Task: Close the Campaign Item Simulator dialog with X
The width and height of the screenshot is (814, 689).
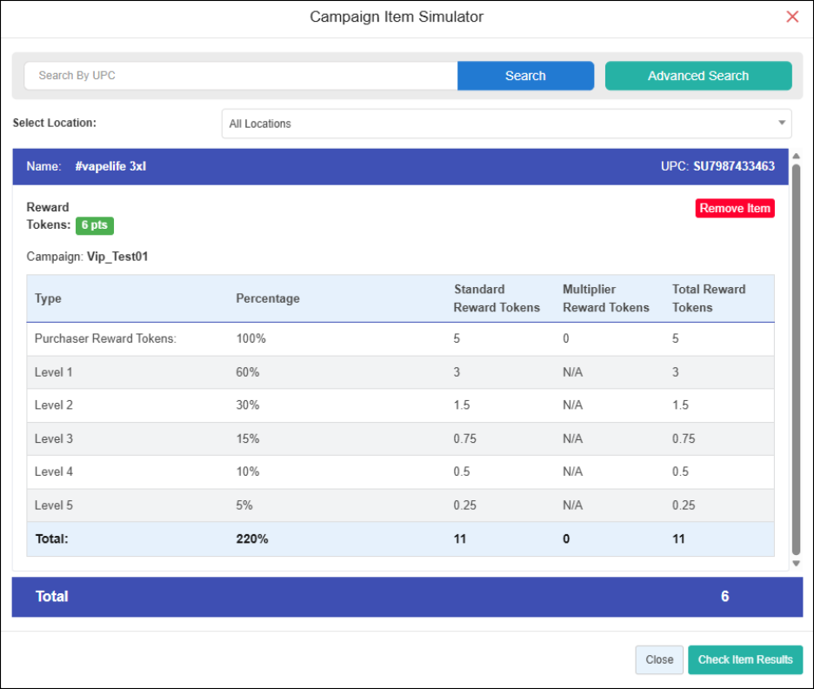Action: 791,17
